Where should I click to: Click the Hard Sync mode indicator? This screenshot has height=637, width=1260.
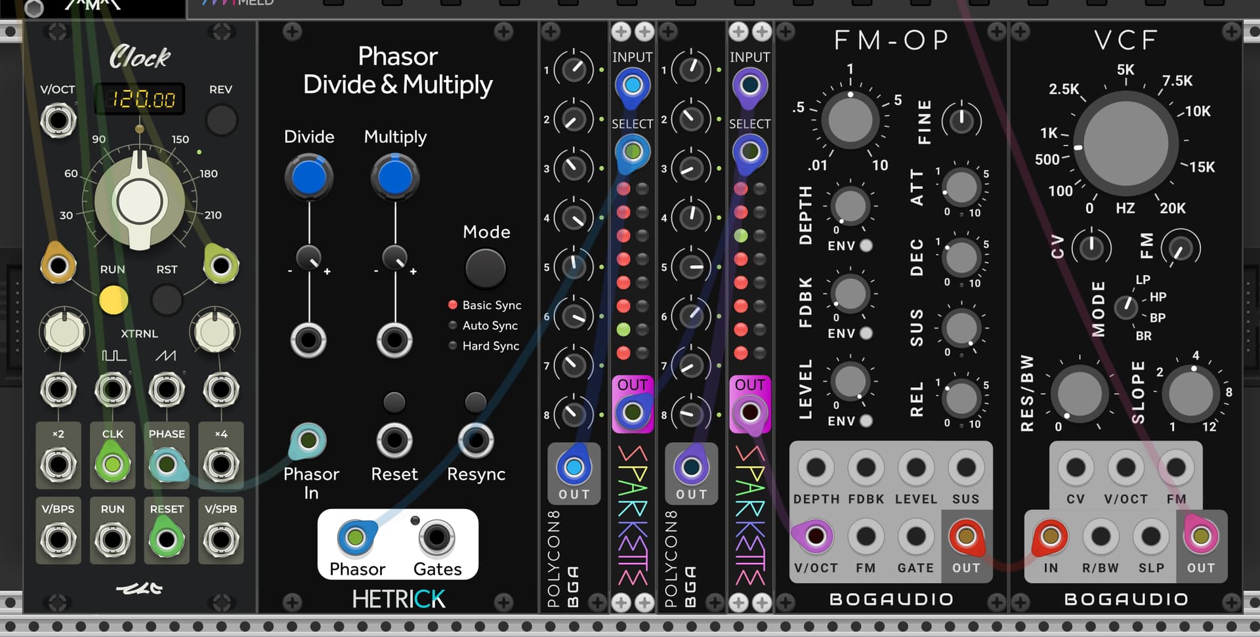tap(453, 346)
